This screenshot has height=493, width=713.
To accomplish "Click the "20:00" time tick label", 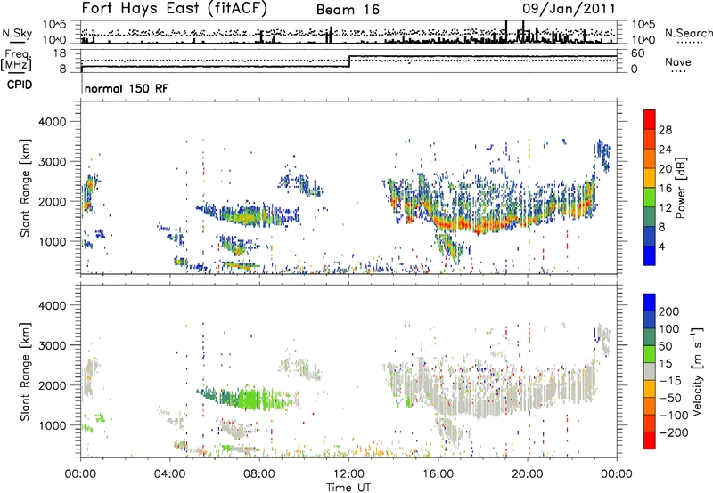I will tap(527, 474).
